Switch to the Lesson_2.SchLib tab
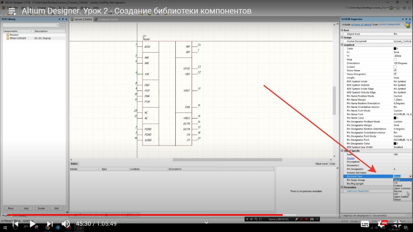Image resolution: width=413 pixels, height=232 pixels. pos(81,19)
